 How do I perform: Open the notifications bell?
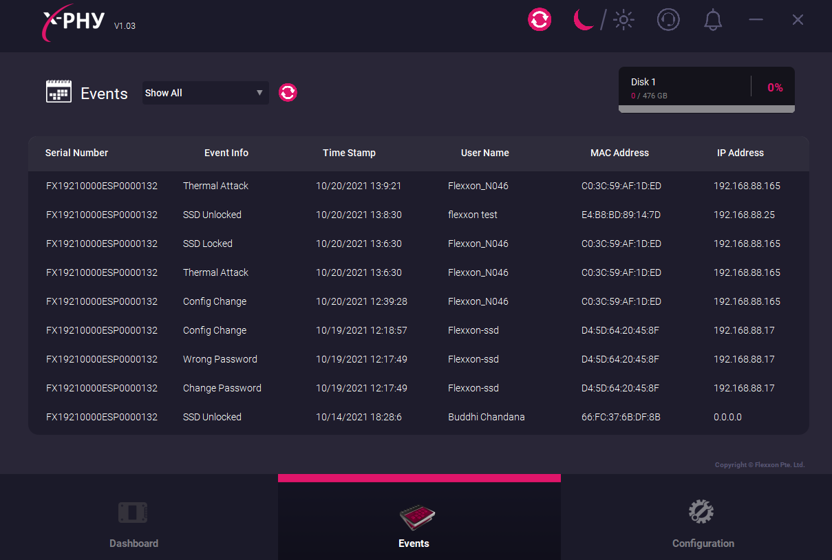tap(713, 21)
